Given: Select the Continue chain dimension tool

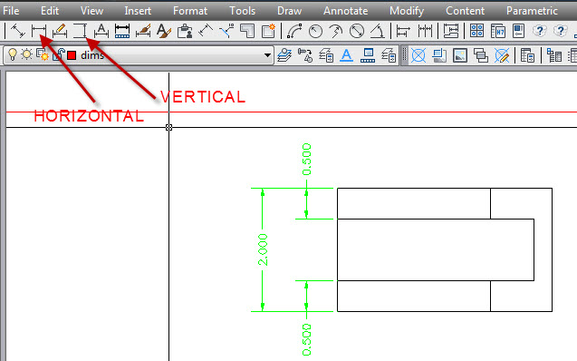Looking at the screenshot, I should (x=425, y=31).
